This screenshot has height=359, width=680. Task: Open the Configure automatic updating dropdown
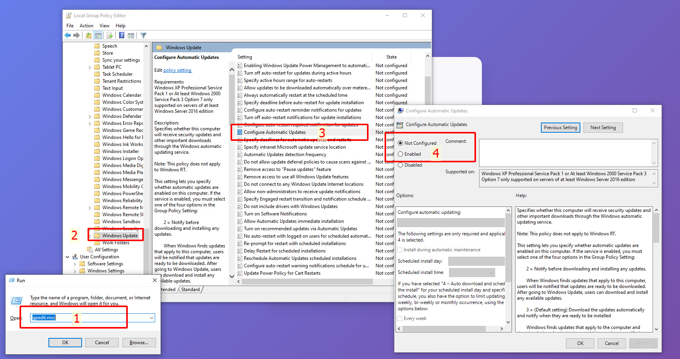tap(451, 222)
